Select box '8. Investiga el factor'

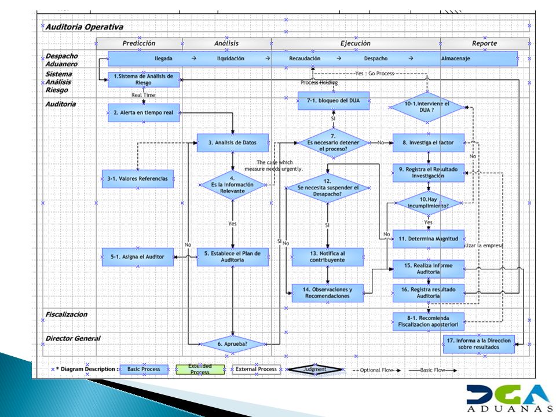coord(429,142)
